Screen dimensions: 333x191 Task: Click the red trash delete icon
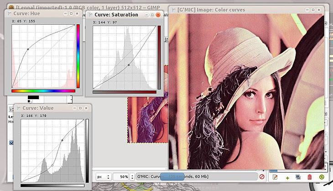[x=310, y=177]
